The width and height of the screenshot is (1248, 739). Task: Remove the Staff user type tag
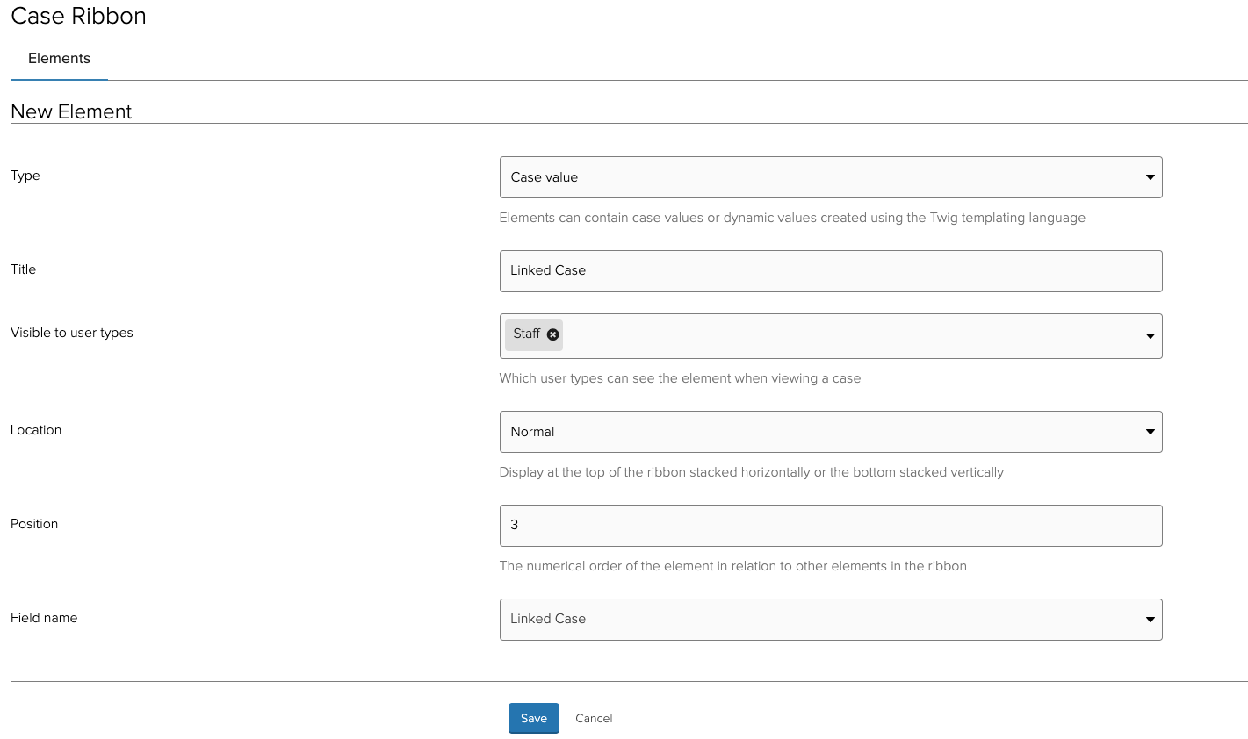coord(552,334)
